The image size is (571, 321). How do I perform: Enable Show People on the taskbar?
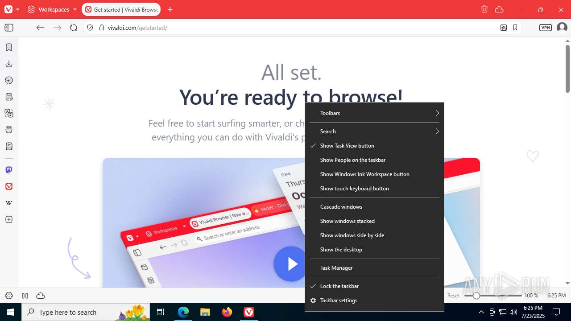(374, 160)
